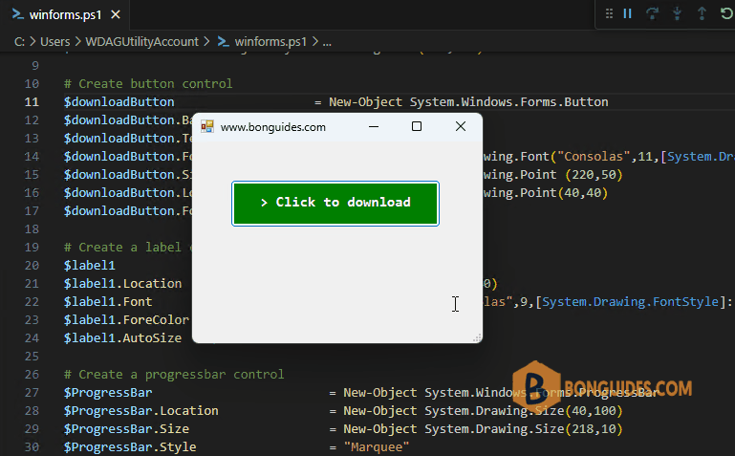Open the C: breadcrumb
735x456 pixels.
click(x=19, y=42)
